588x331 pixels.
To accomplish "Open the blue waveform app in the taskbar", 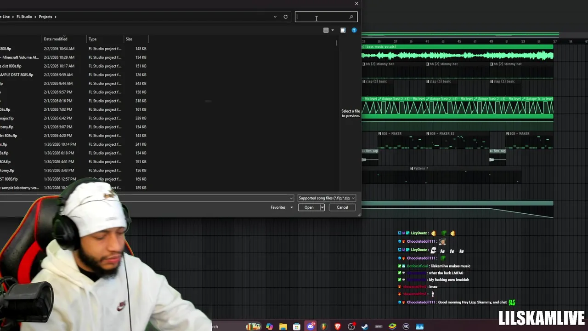I will [419, 326].
